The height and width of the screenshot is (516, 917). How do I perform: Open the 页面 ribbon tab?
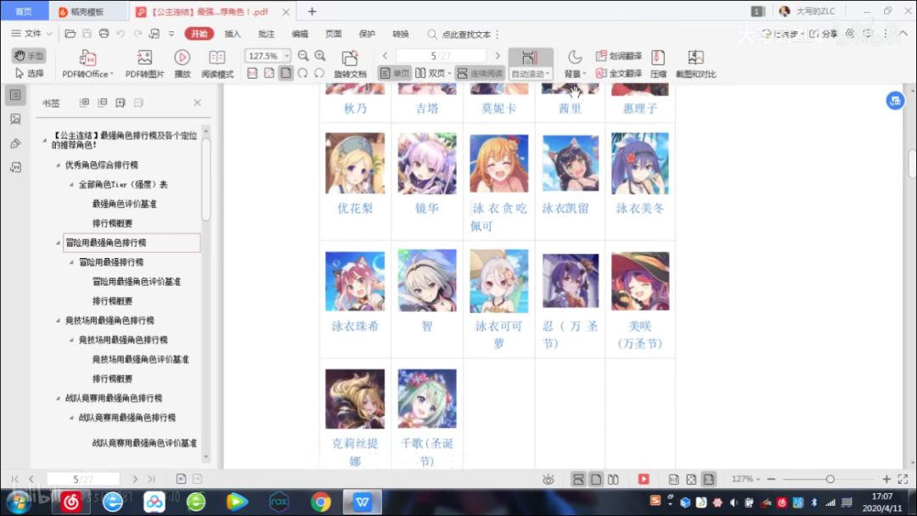point(334,34)
